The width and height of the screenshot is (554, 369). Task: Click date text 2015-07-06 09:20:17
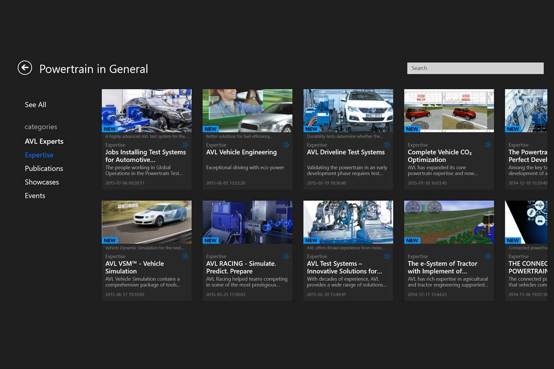click(124, 183)
